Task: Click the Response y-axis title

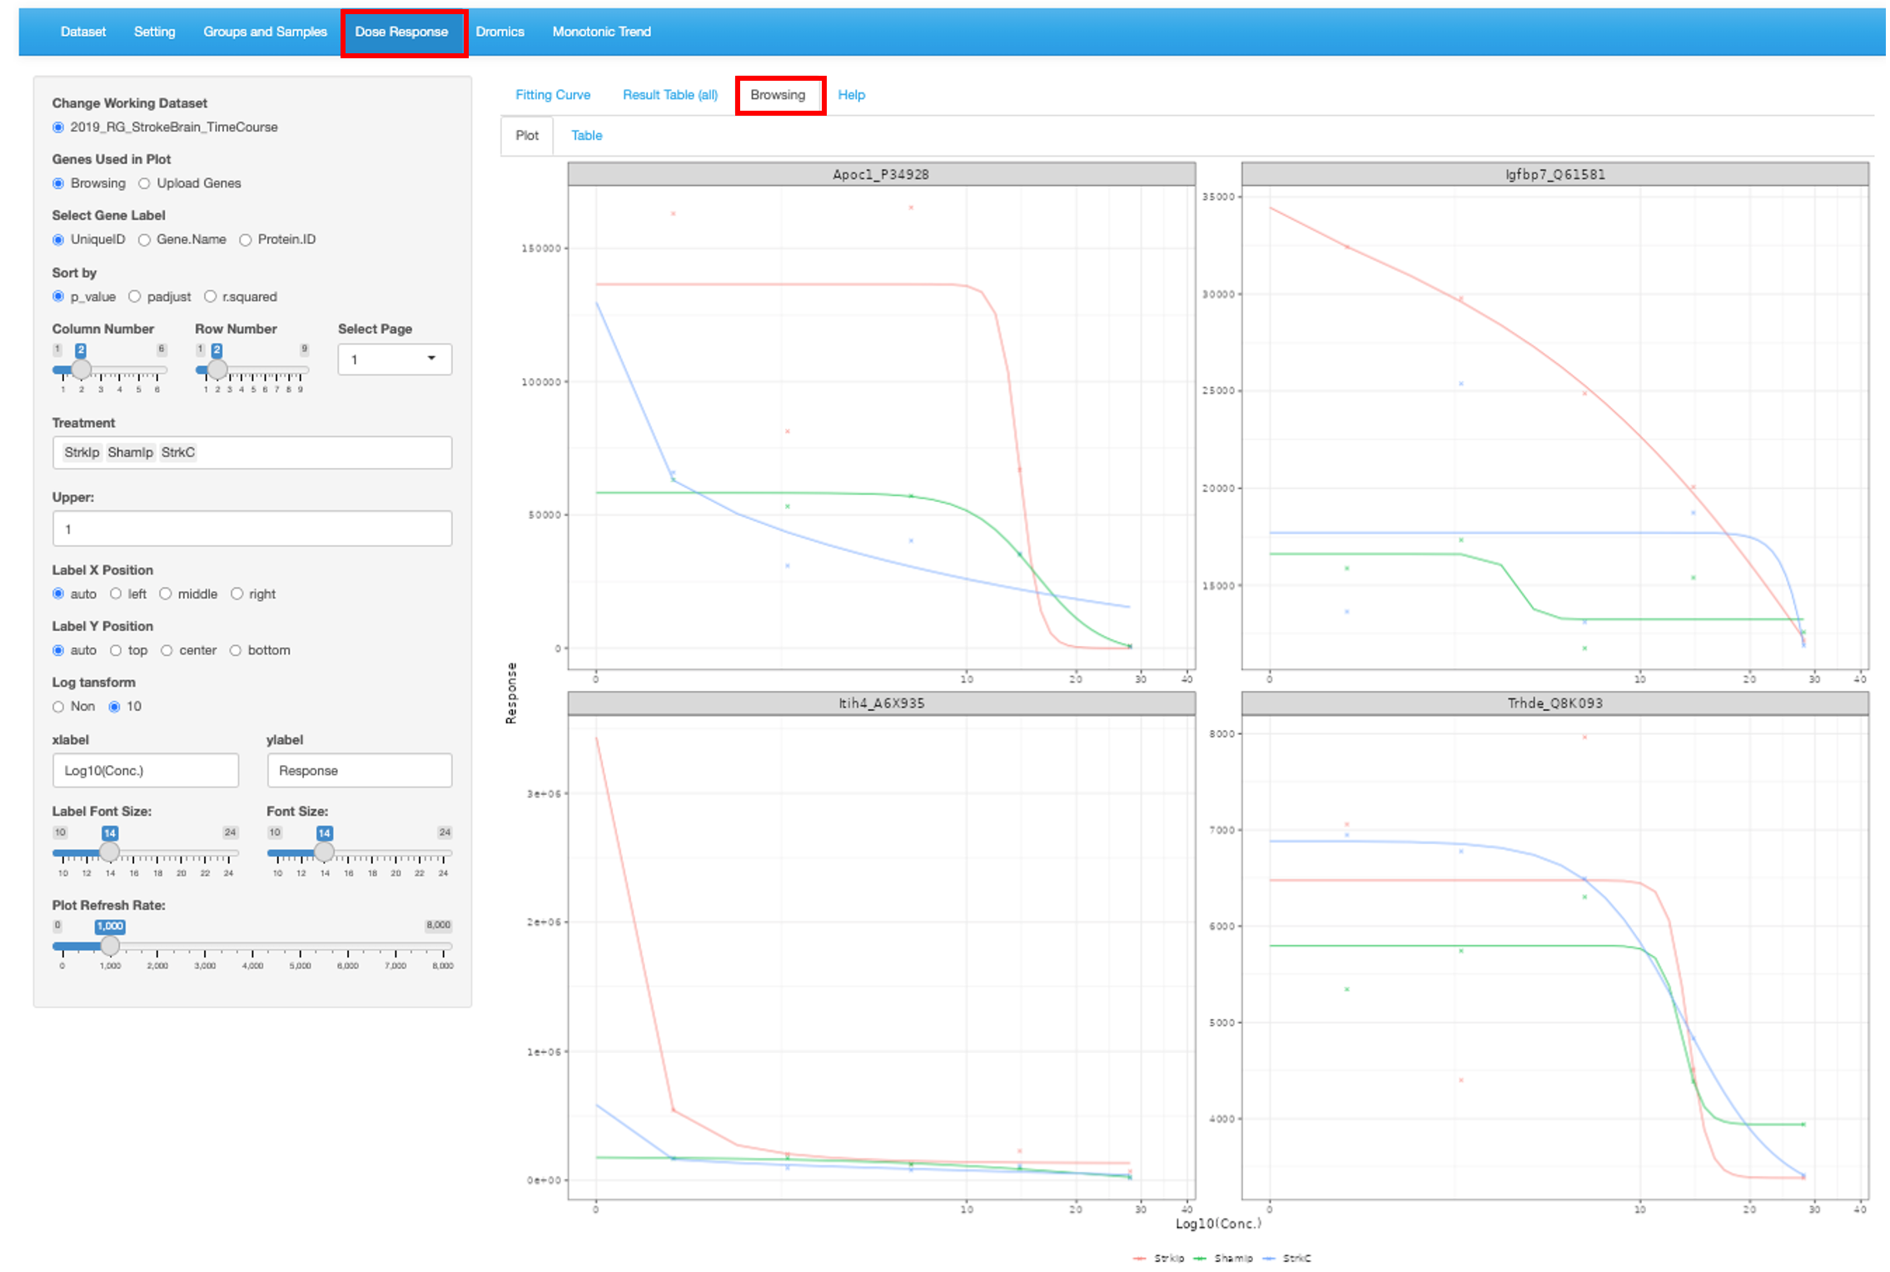Action: tap(511, 693)
